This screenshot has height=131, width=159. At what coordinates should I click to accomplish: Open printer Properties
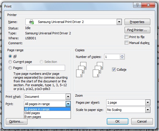(x=137, y=22)
